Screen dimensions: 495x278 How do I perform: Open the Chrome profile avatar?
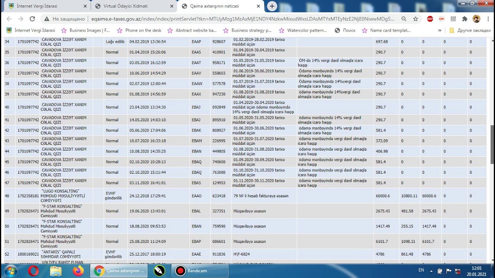(476, 19)
